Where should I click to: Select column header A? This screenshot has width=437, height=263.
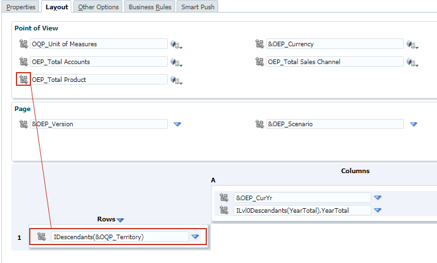click(x=213, y=180)
